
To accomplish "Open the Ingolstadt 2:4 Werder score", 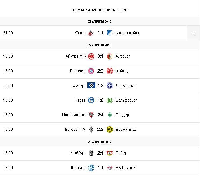I will [100, 115].
